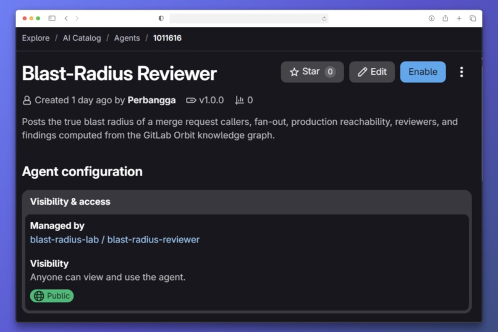Click the usage chart icon
Screen dimensions: 498x332
240,100
